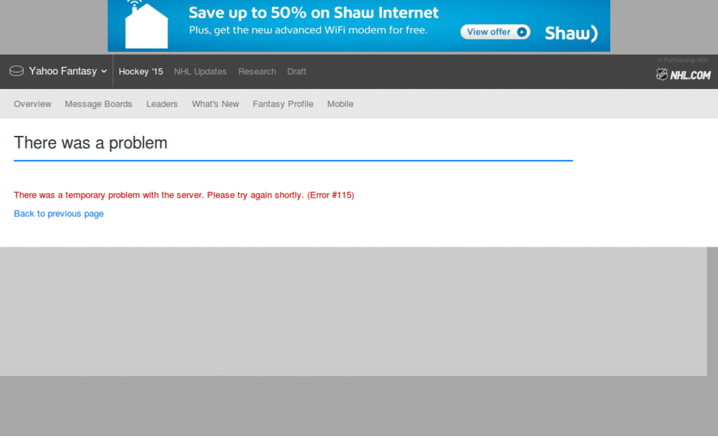Expand the Yahoo Fantasy dropdown chevron

point(104,71)
